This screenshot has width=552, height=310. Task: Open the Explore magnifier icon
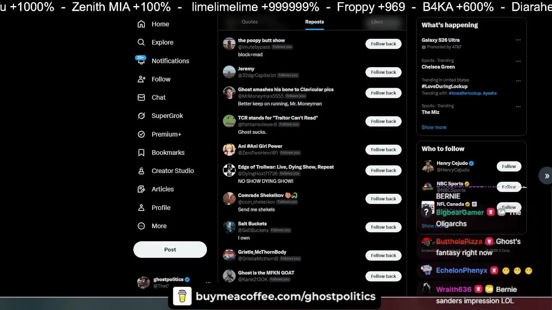(x=141, y=42)
